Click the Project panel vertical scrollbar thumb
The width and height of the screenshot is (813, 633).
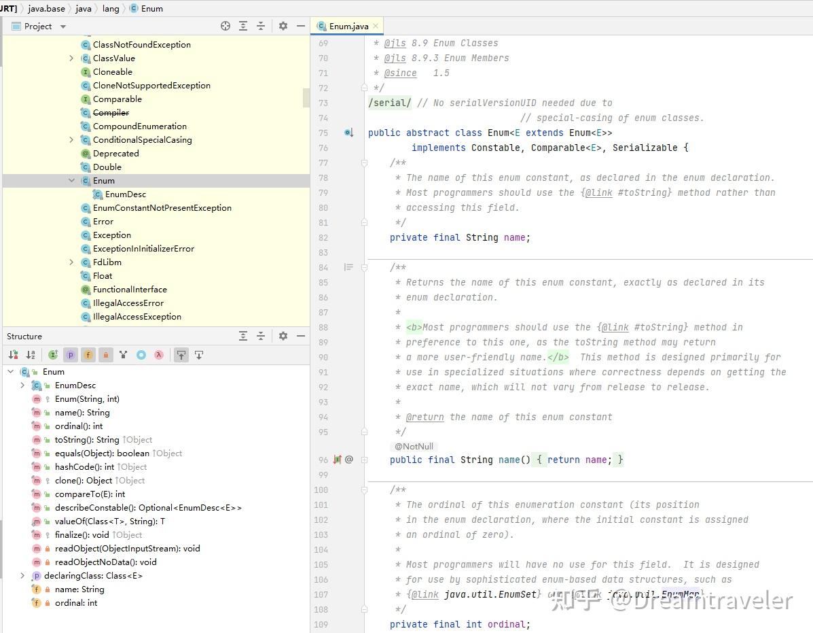pos(306,97)
